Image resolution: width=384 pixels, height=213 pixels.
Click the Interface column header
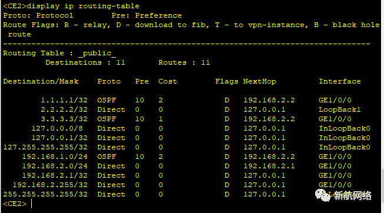(x=340, y=81)
